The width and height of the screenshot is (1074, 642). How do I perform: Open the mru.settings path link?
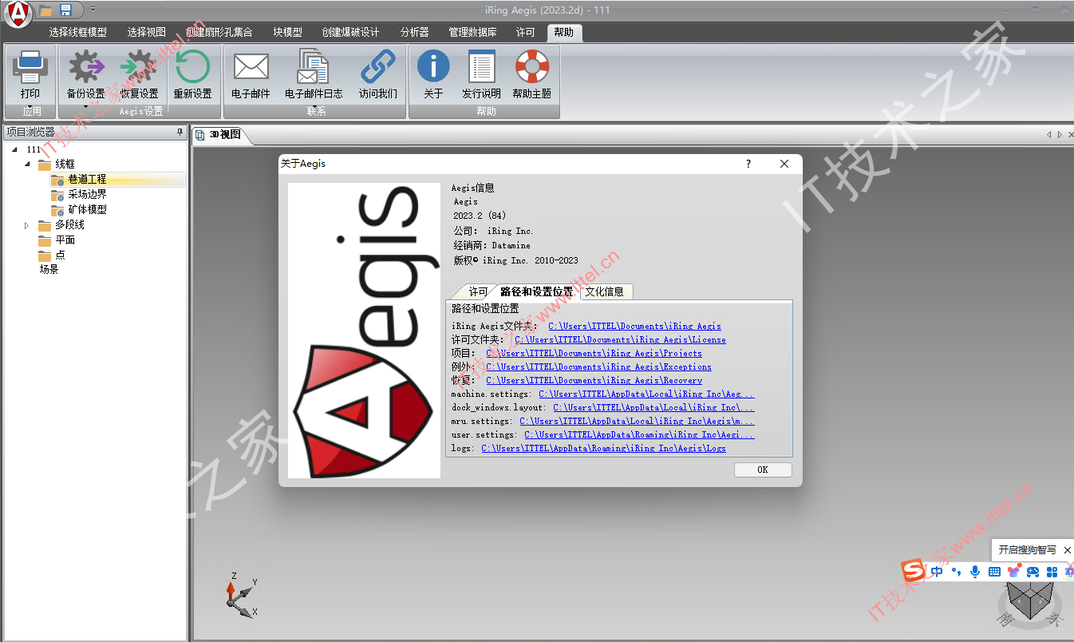coord(637,421)
